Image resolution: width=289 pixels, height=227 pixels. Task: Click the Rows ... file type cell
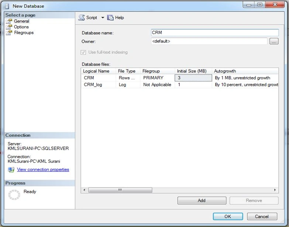128,78
